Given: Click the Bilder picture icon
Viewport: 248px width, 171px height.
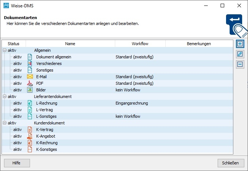Looking at the screenshot, I should [30, 90].
